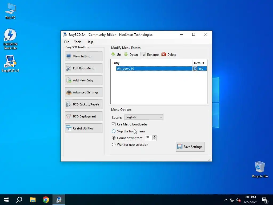
Task: Open the Edit Boot Menu section
Action: 83,68
